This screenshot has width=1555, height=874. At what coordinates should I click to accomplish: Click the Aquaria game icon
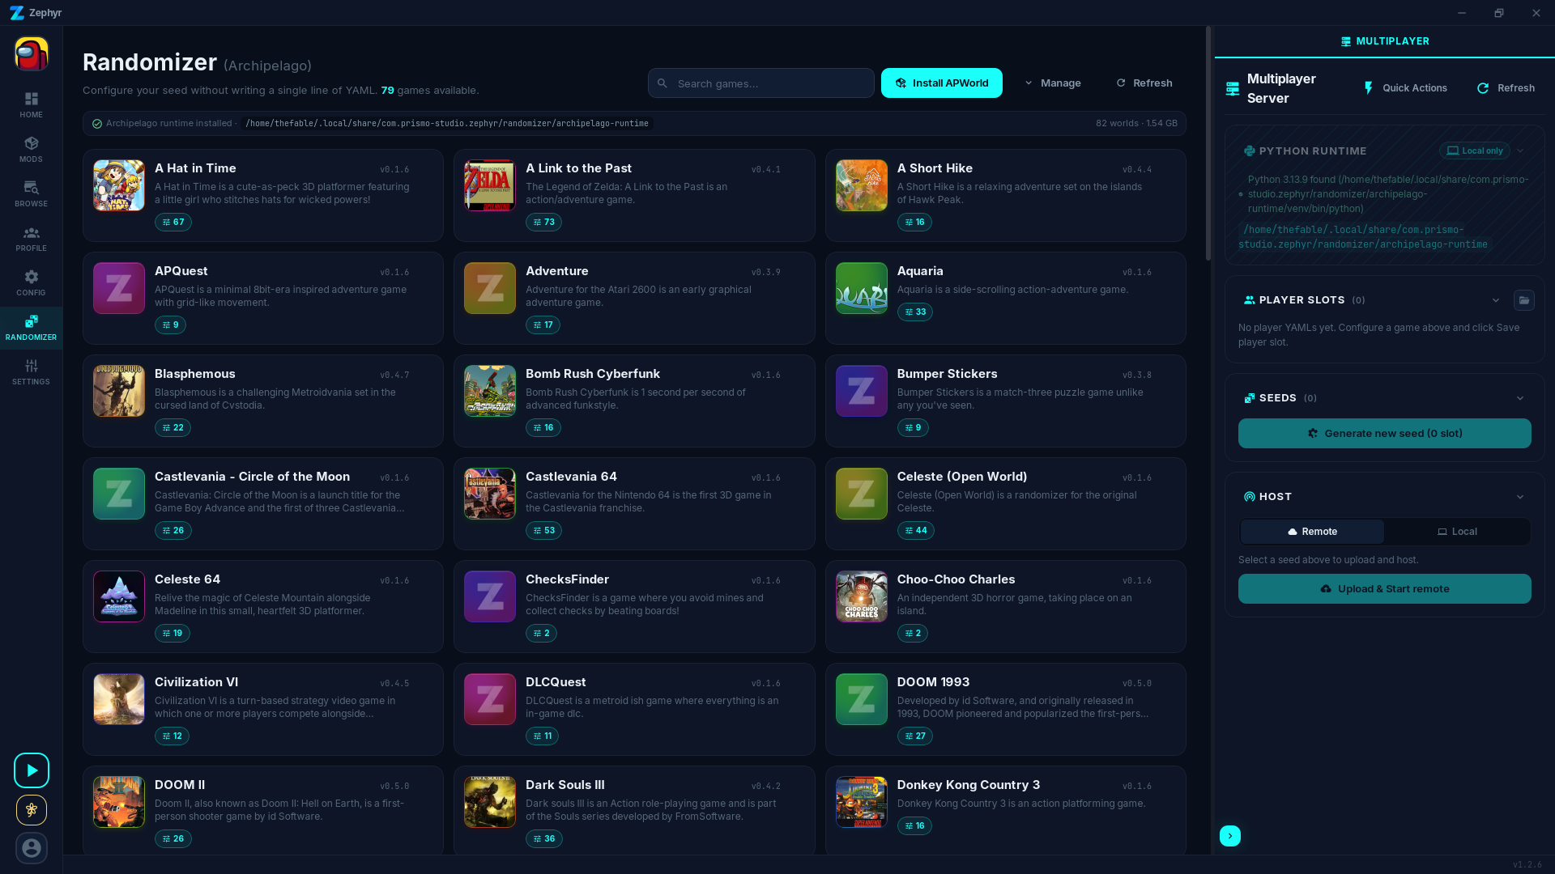[862, 288]
